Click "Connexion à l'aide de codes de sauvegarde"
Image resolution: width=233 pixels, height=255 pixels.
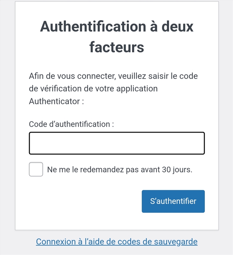pos(117,241)
